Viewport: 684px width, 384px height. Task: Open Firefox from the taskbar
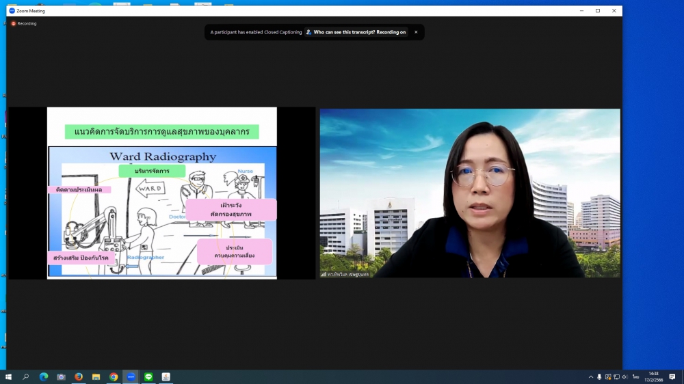pos(79,376)
